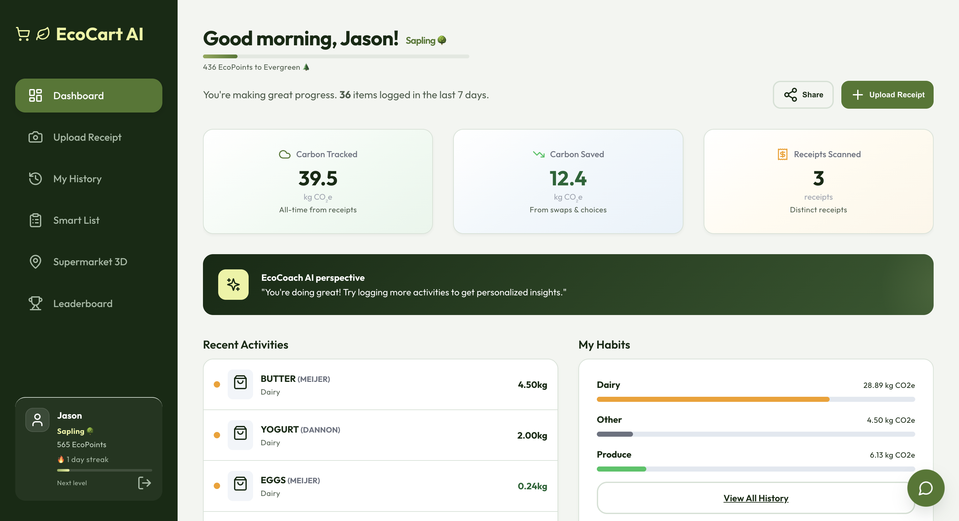Open My History page
This screenshot has height=521, width=959.
(x=77, y=179)
